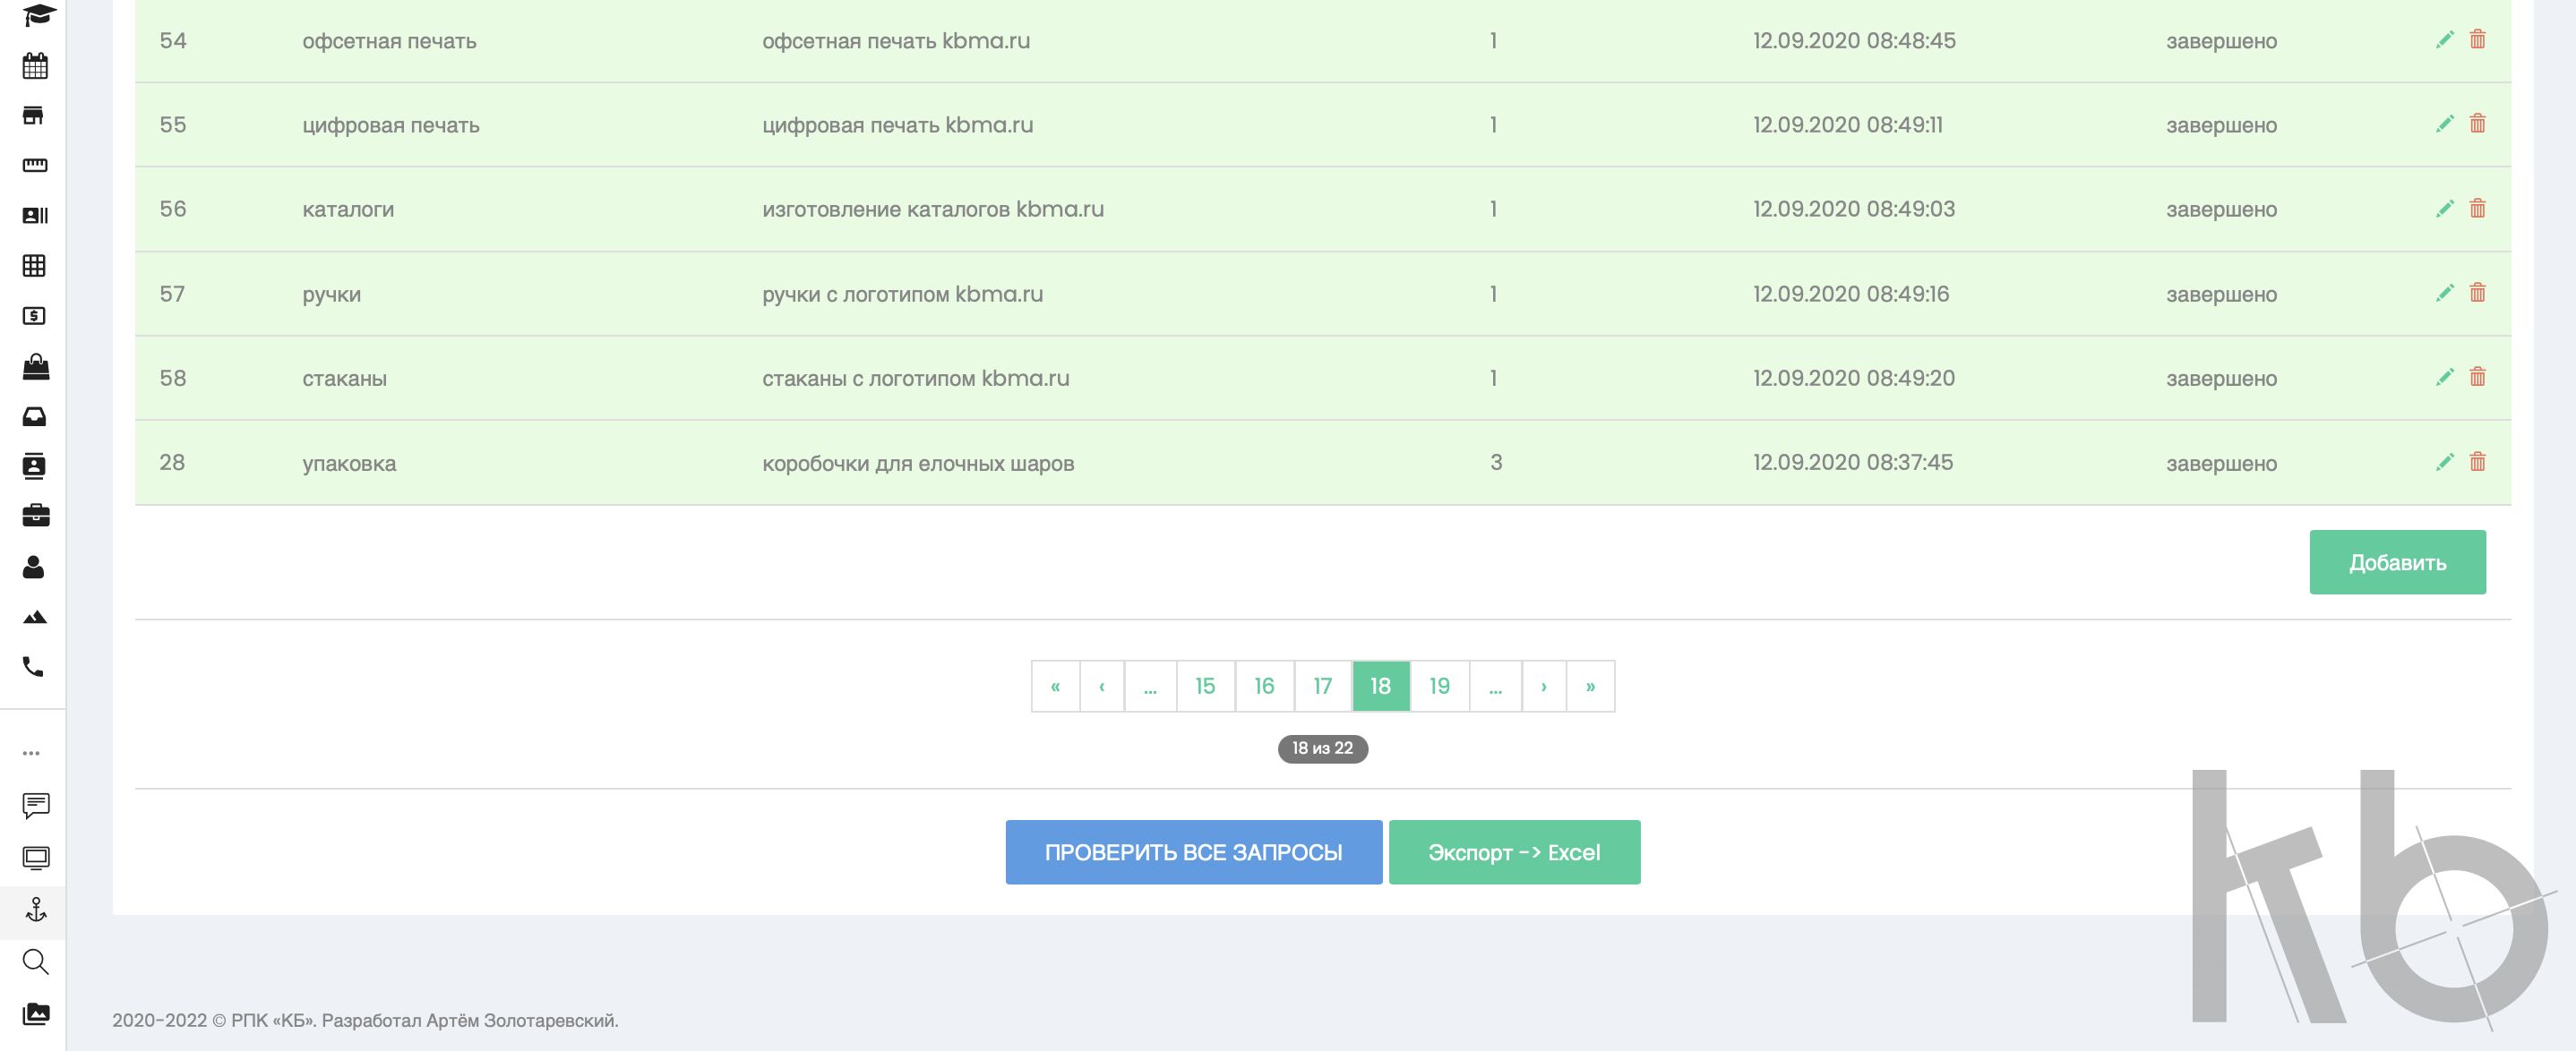Jump to last page with » button
The width and height of the screenshot is (2576, 1051).
pos(1590,687)
